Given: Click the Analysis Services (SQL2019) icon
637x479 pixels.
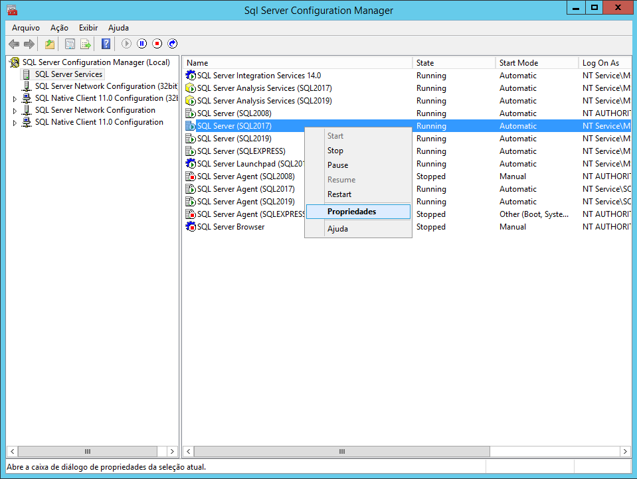Looking at the screenshot, I should (x=191, y=101).
